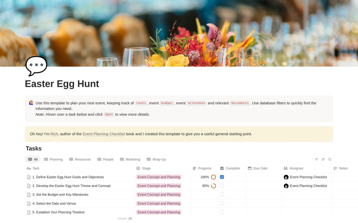
Task: Click page icon for task 3 Set the Budget
Action: tap(29, 195)
